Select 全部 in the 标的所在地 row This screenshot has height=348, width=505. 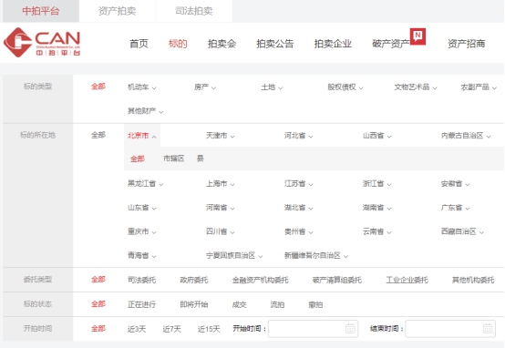click(98, 135)
